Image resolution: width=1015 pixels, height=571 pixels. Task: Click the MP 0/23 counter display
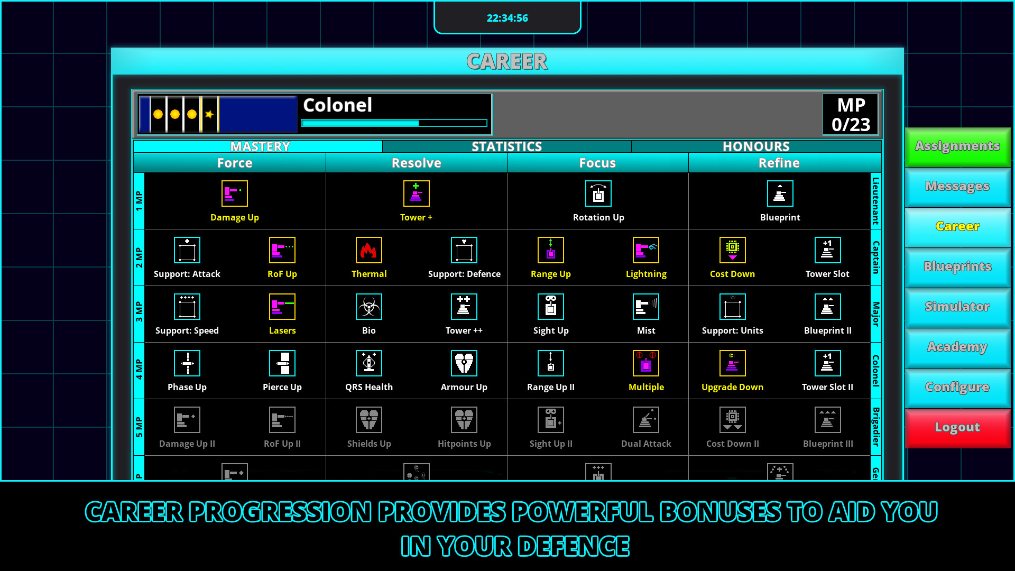tap(850, 114)
